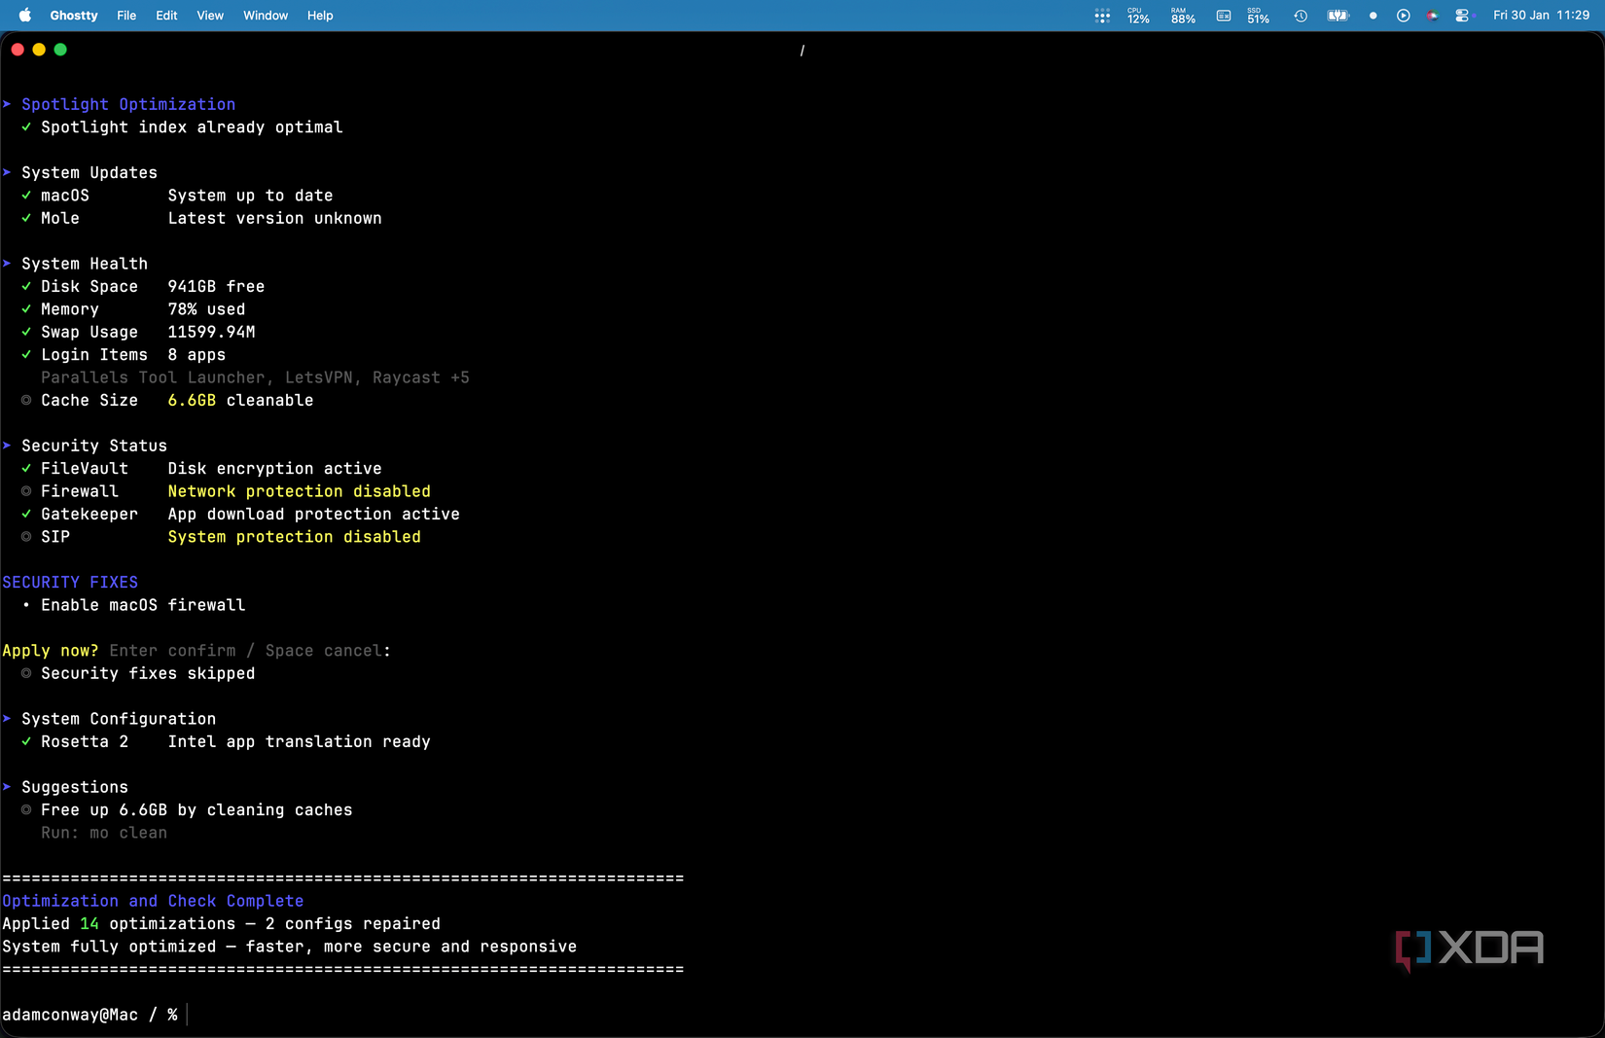This screenshot has width=1605, height=1038.
Task: Click the '8 apps' value
Action: [x=196, y=355]
